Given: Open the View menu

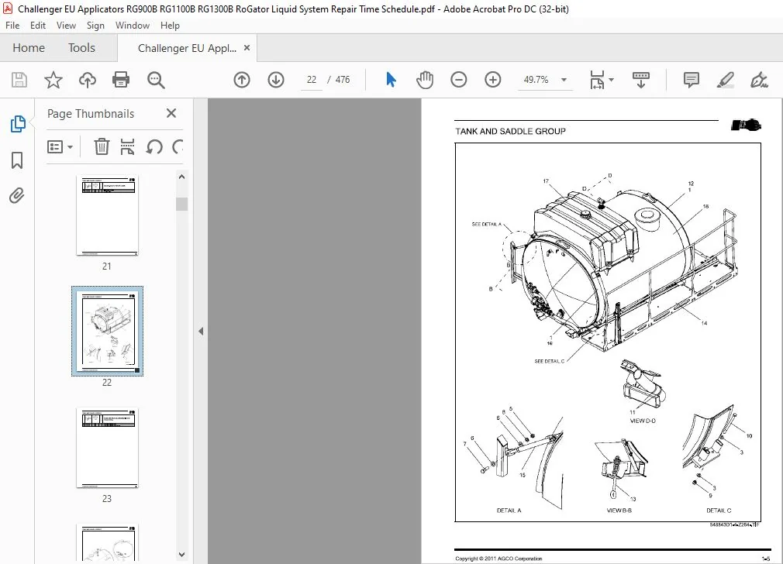Looking at the screenshot, I should [66, 26].
